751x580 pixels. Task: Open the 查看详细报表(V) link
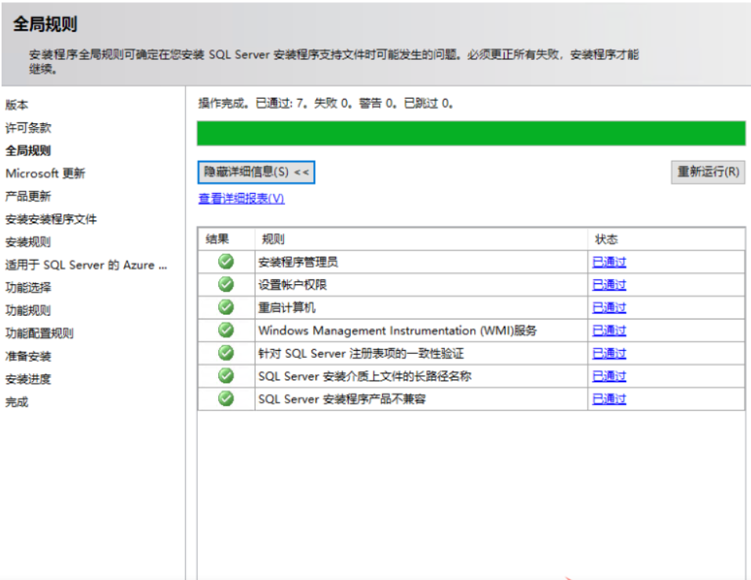coord(242,199)
